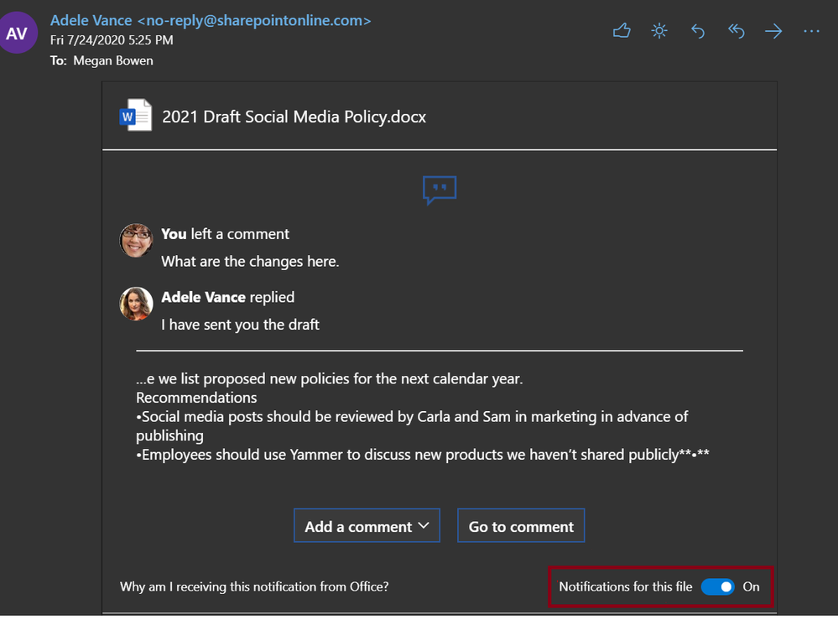Click Adele Vance's profile photo
838x620 pixels.
click(136, 304)
